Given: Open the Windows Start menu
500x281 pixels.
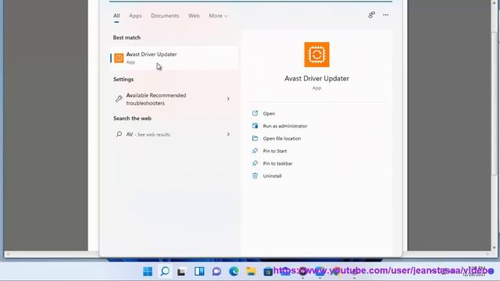Looking at the screenshot, I should [x=148, y=272].
